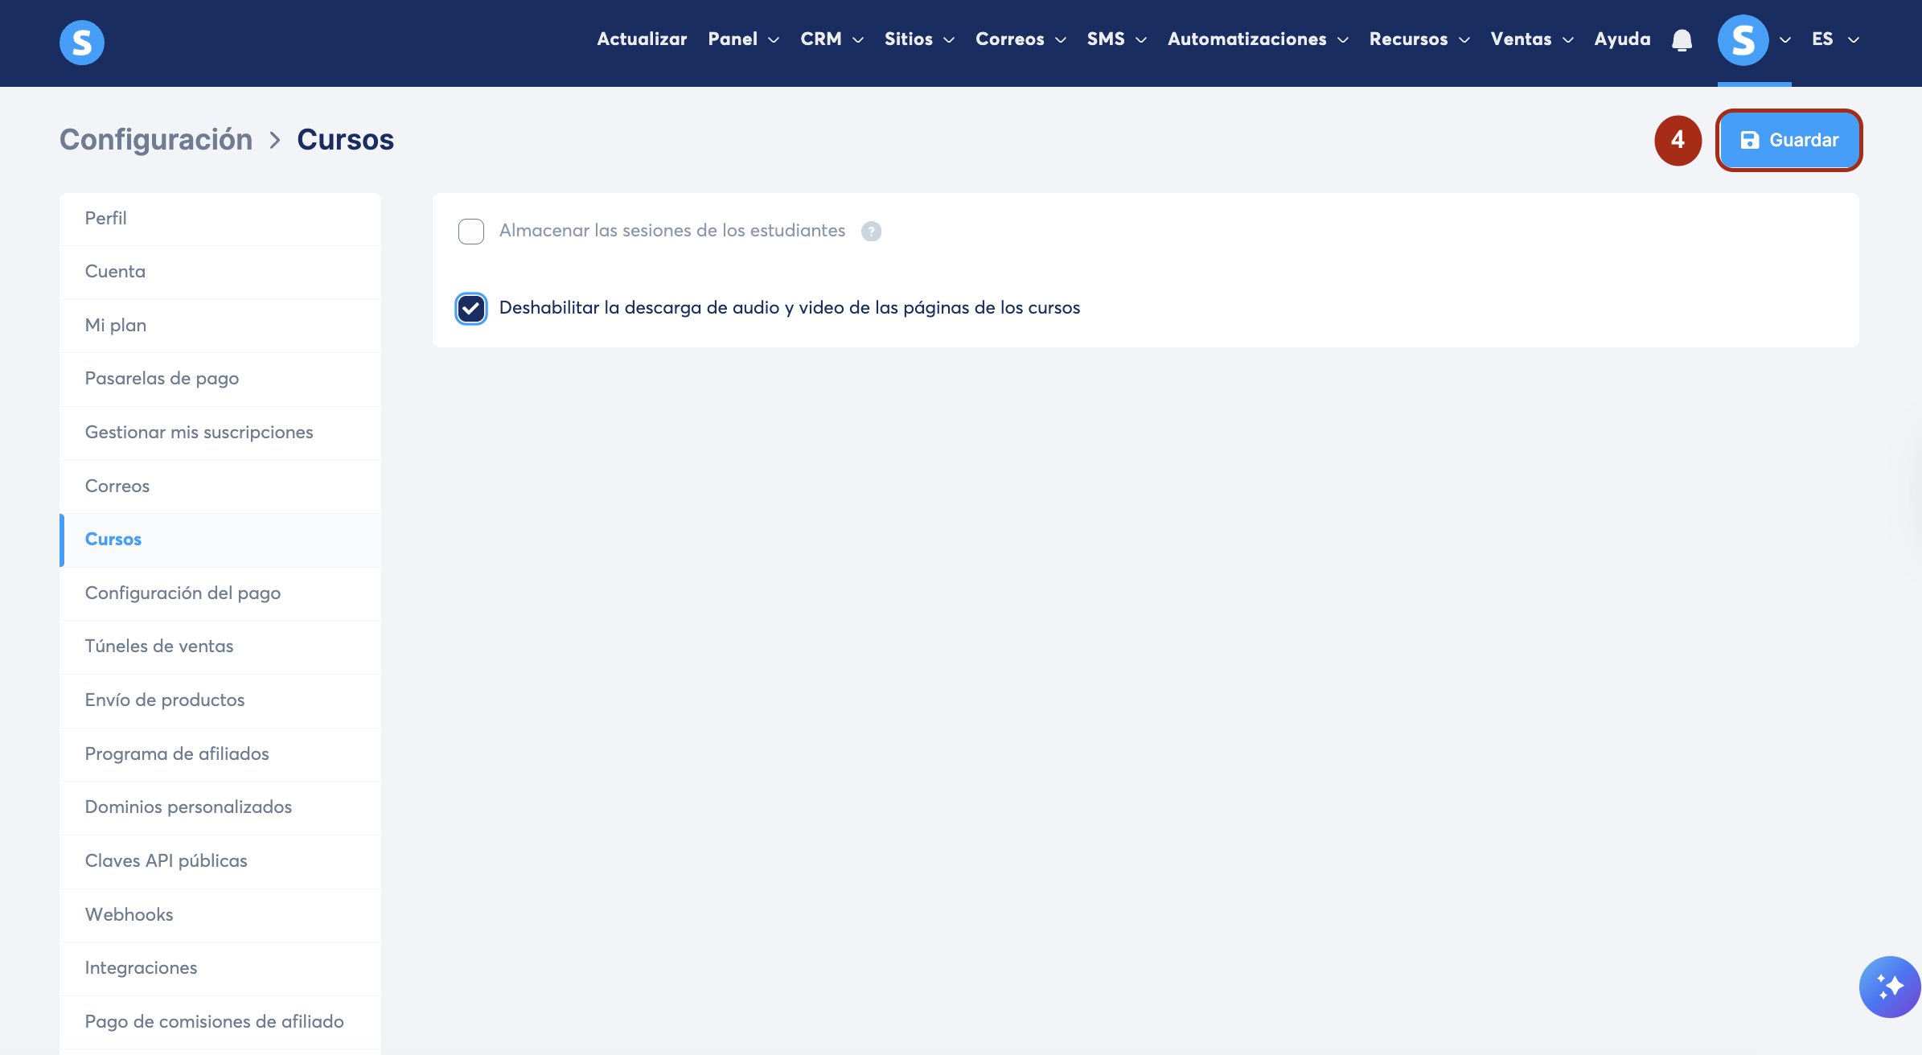This screenshot has height=1055, width=1922.
Task: Open the notifications bell icon
Action: 1682,40
